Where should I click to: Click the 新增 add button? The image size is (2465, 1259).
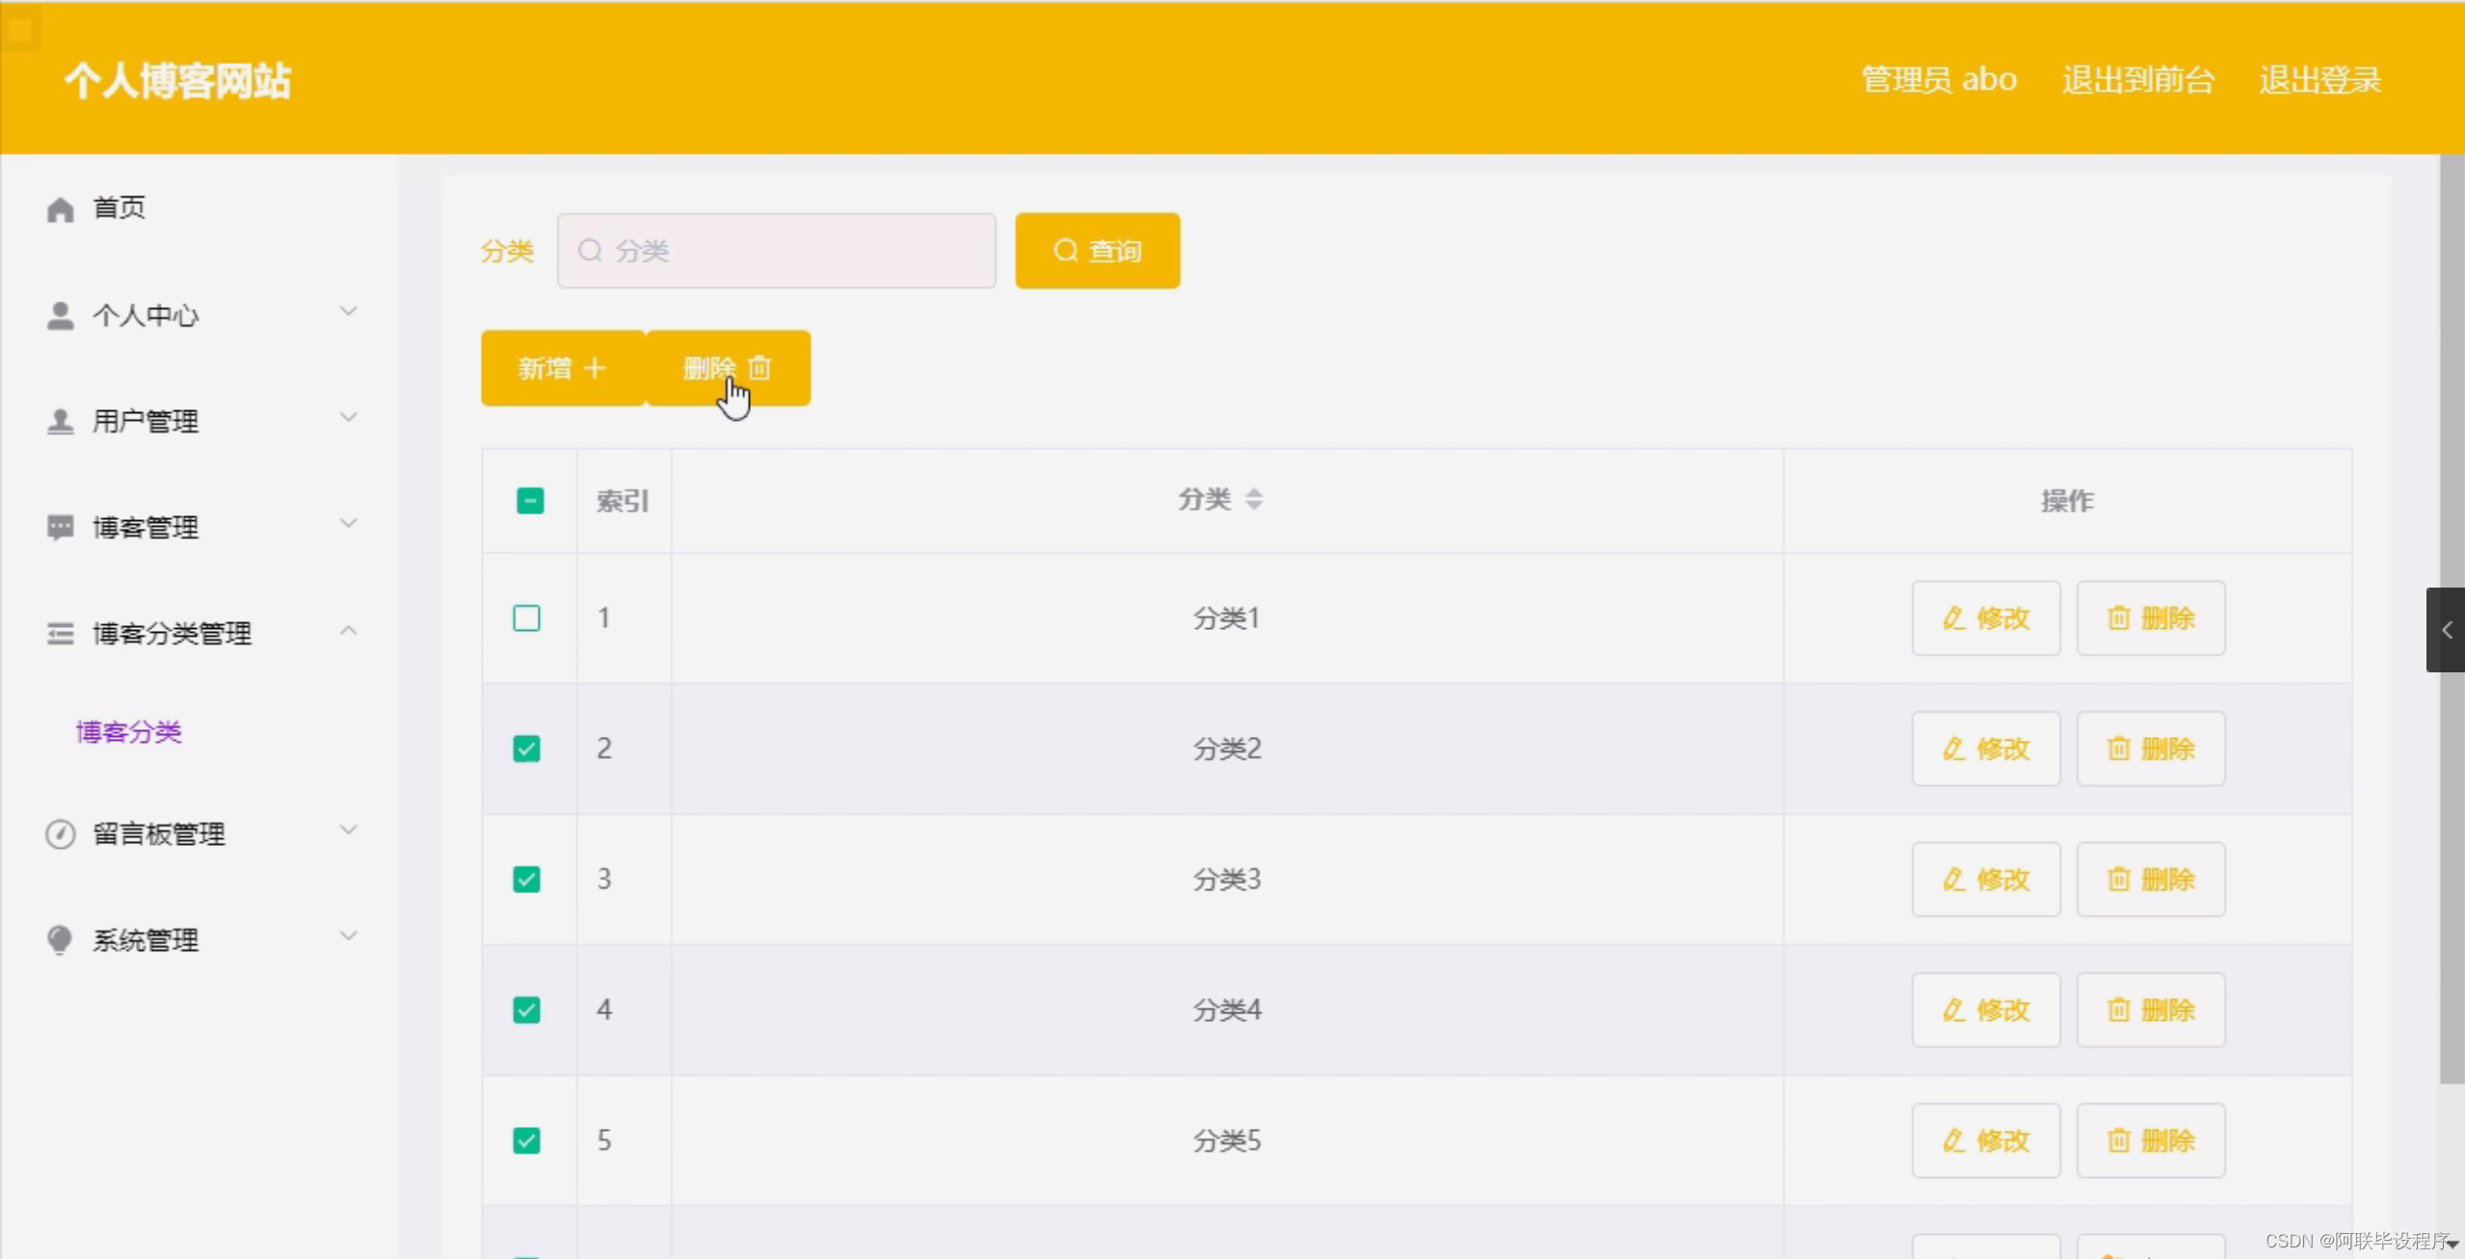(x=562, y=367)
